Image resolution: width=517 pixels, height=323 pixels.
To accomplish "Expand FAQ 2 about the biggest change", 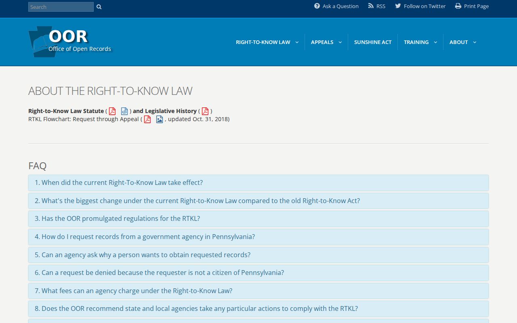I will [258, 201].
